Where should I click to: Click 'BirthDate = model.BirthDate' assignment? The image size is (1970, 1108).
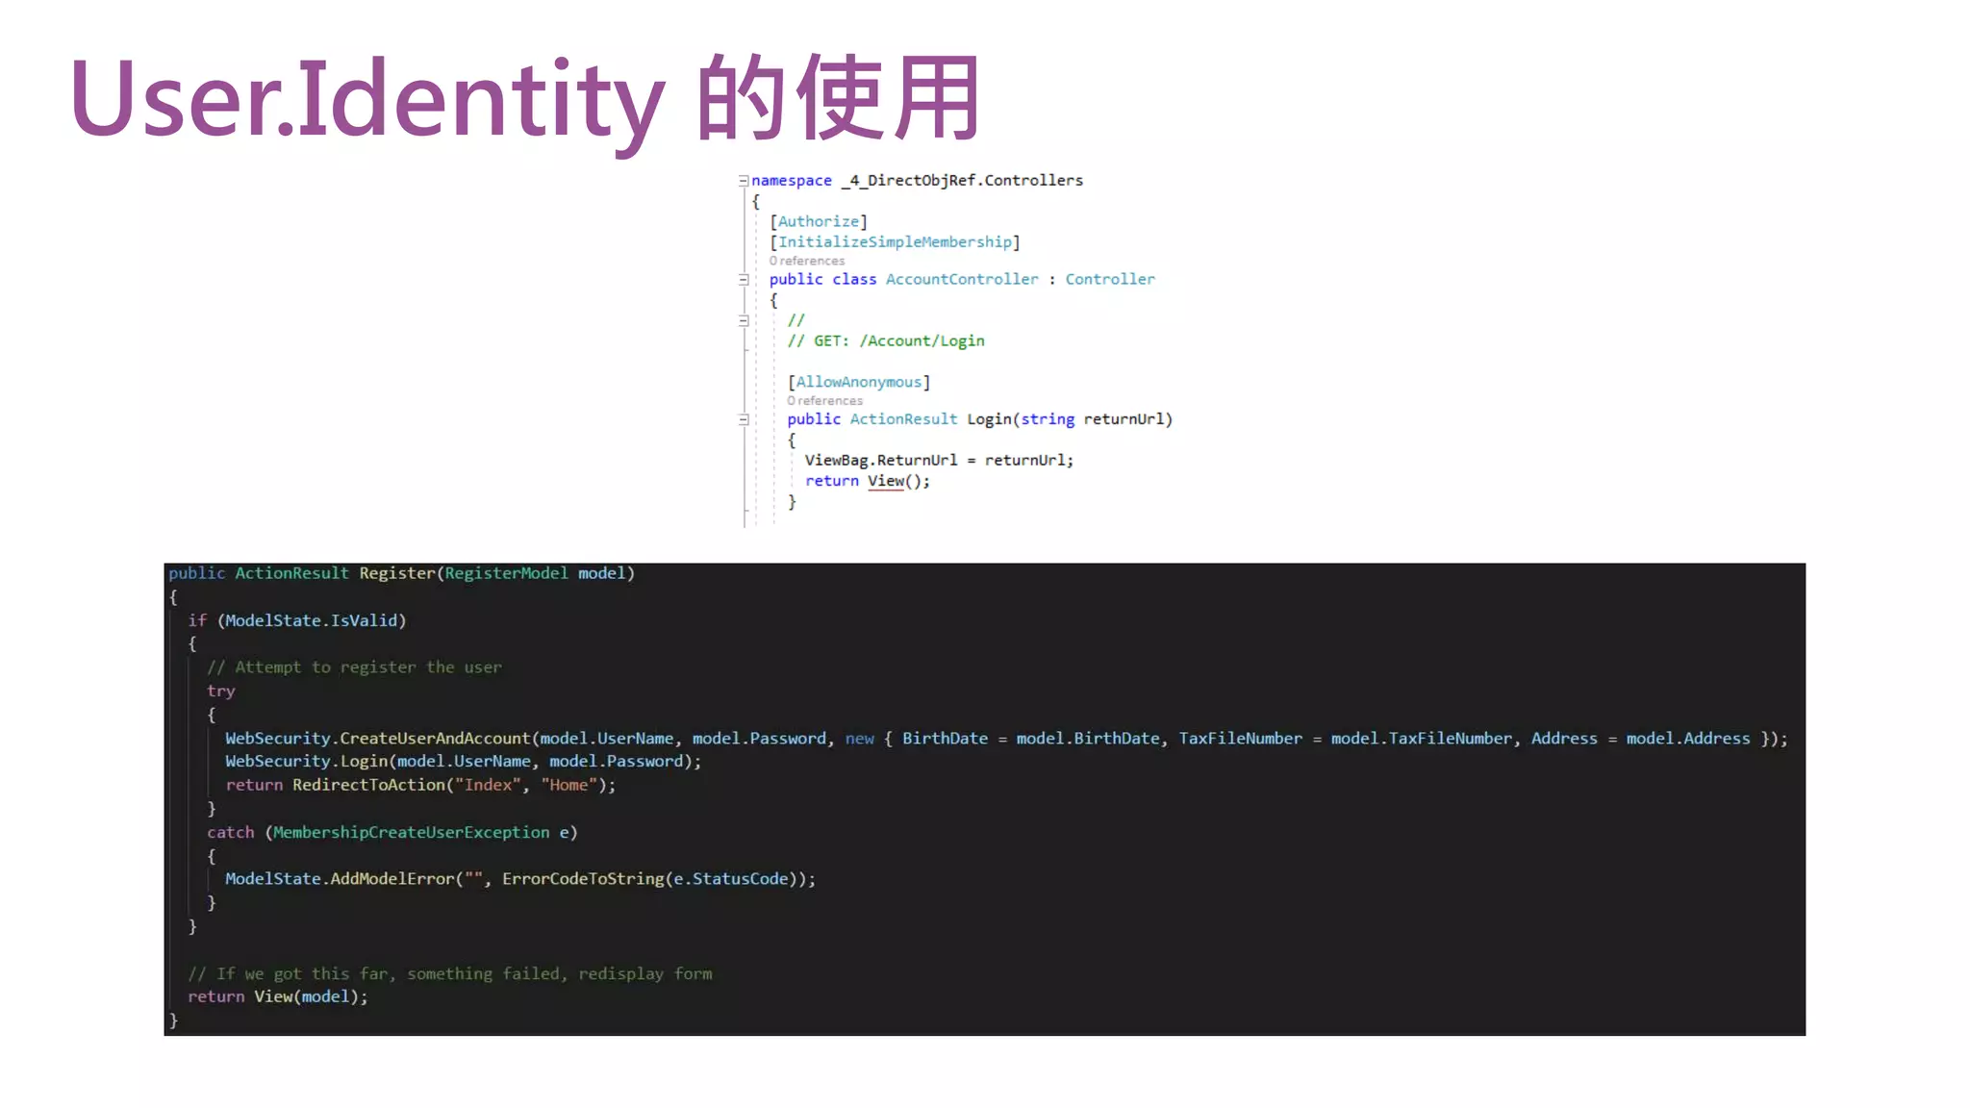pyautogui.click(x=1031, y=739)
